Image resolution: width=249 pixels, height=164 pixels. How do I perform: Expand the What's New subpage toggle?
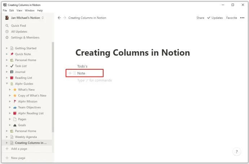pyautogui.click(x=10, y=90)
